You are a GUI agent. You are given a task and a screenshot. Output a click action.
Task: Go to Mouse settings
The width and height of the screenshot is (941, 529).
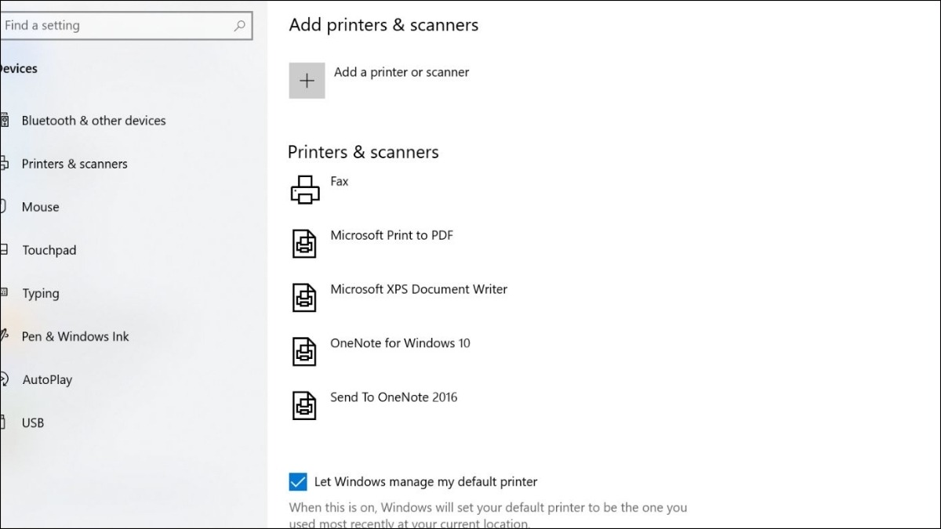click(41, 207)
